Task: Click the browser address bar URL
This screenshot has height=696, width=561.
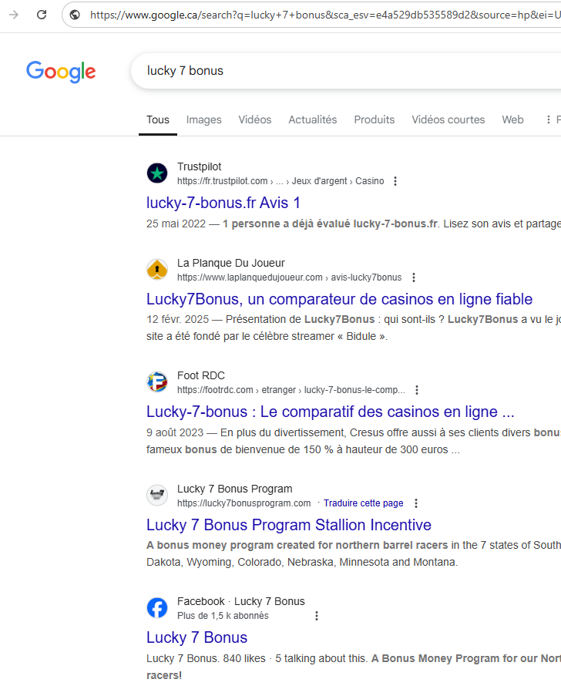Action: (x=325, y=15)
